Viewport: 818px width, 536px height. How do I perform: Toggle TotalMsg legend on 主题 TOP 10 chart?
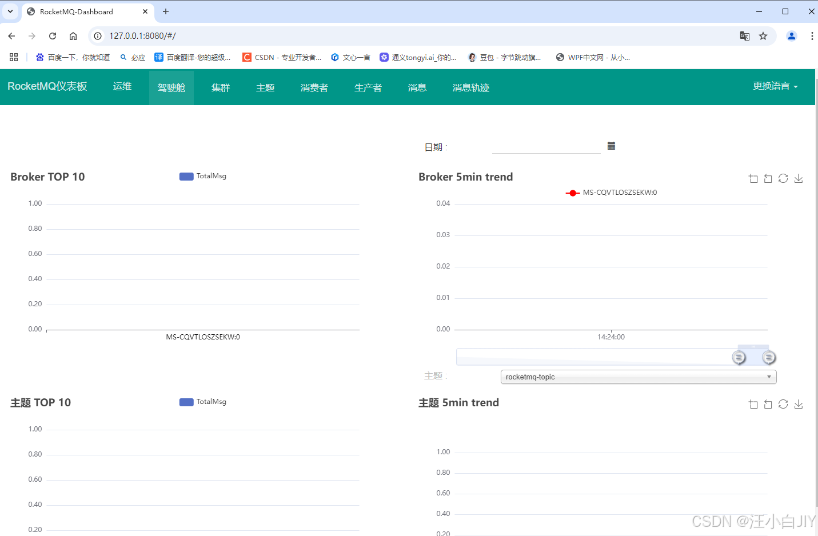[x=202, y=402]
